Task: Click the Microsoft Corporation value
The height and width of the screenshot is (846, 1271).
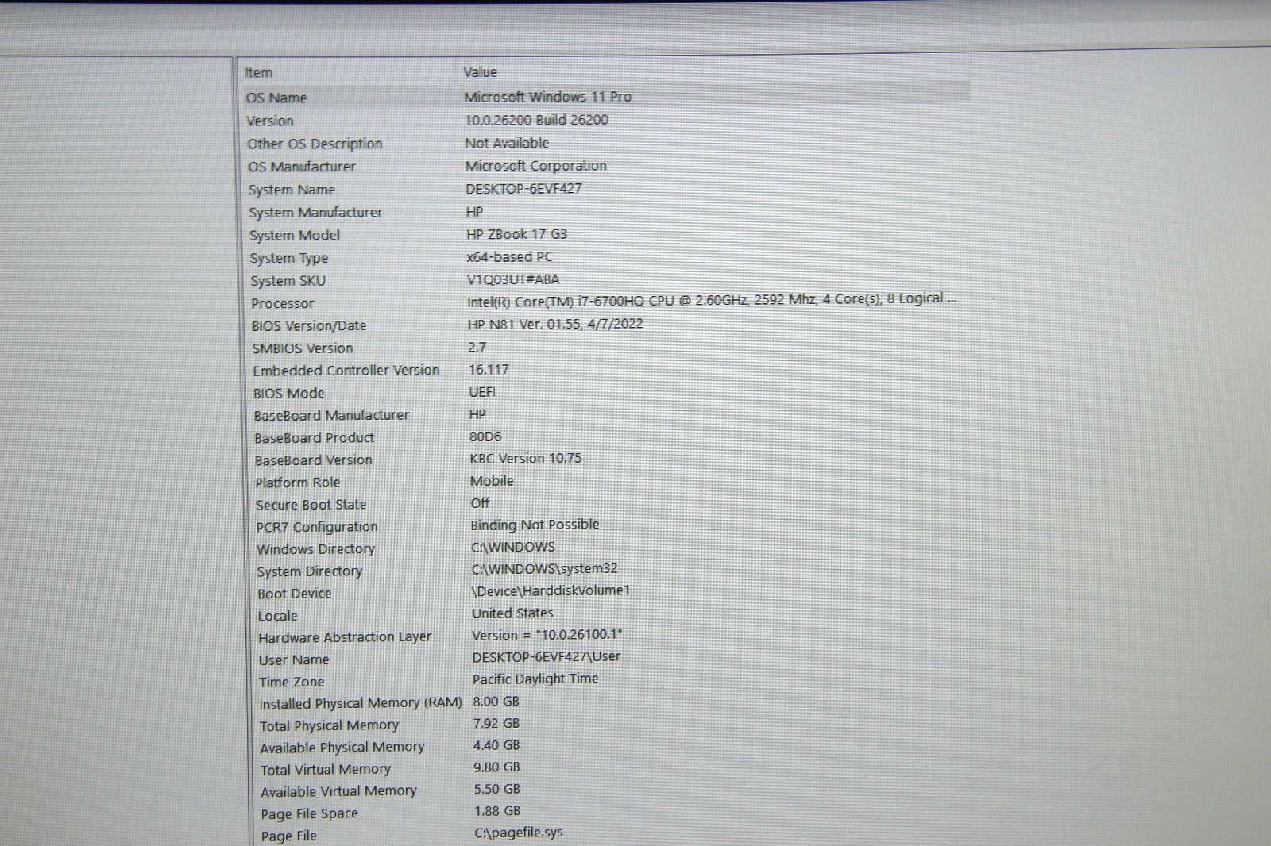Action: tap(535, 166)
